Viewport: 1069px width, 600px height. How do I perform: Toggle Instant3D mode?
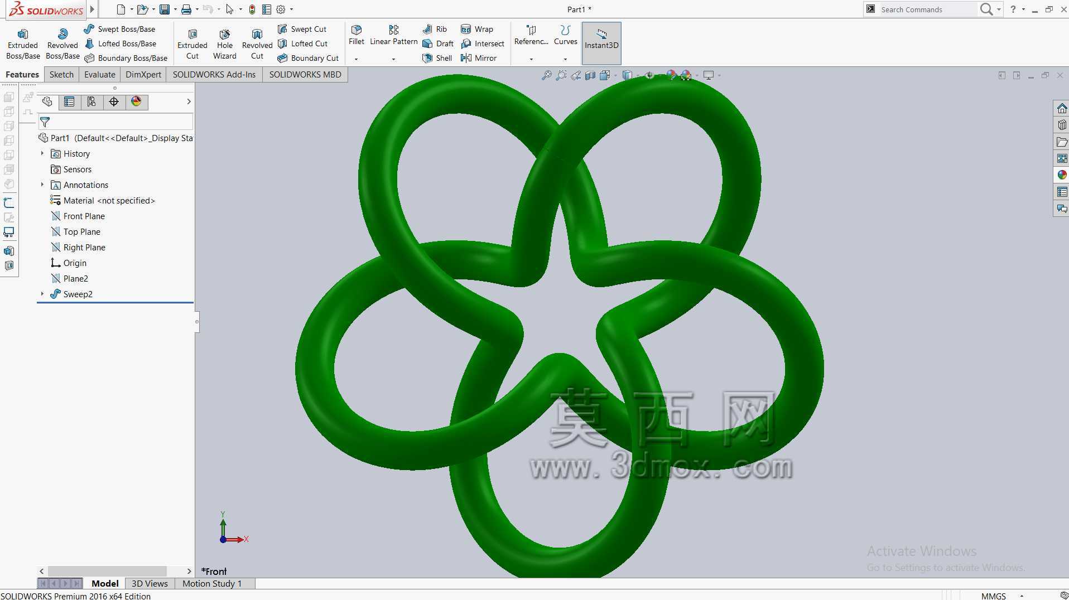coord(601,43)
